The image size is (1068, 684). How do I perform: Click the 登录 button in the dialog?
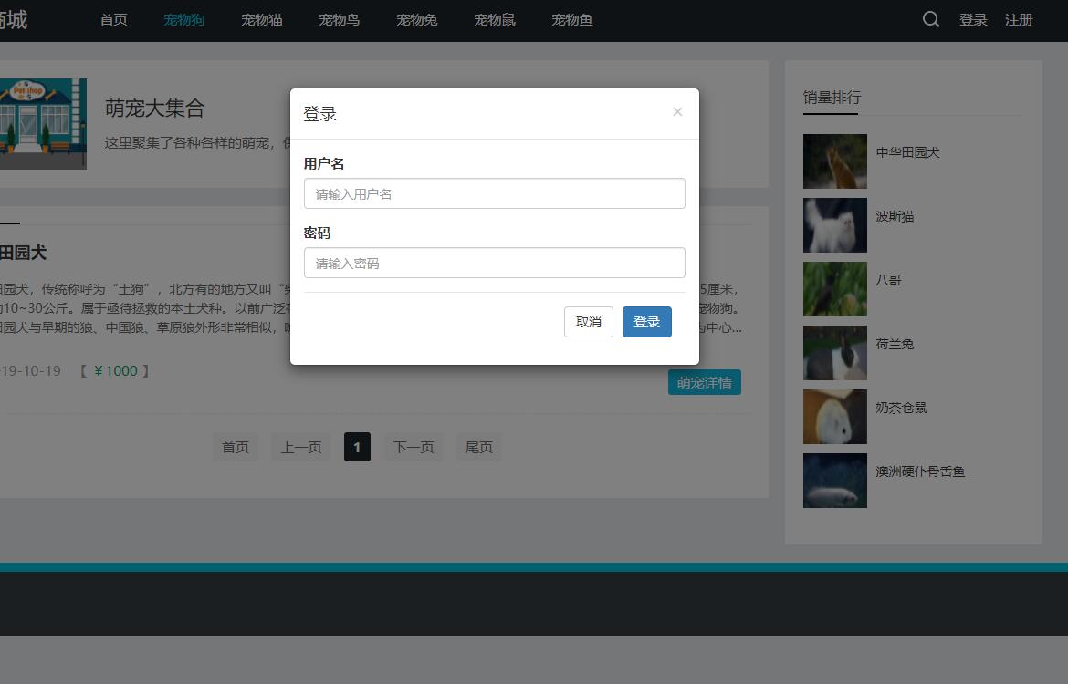(x=646, y=322)
